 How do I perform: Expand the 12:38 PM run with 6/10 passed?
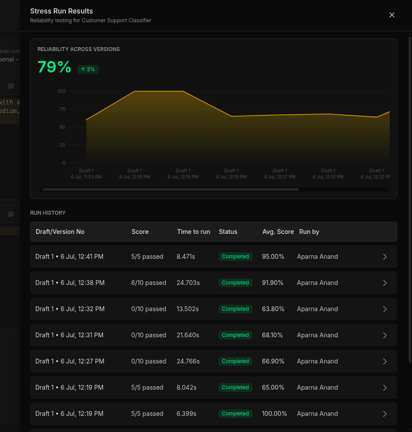coord(385,283)
